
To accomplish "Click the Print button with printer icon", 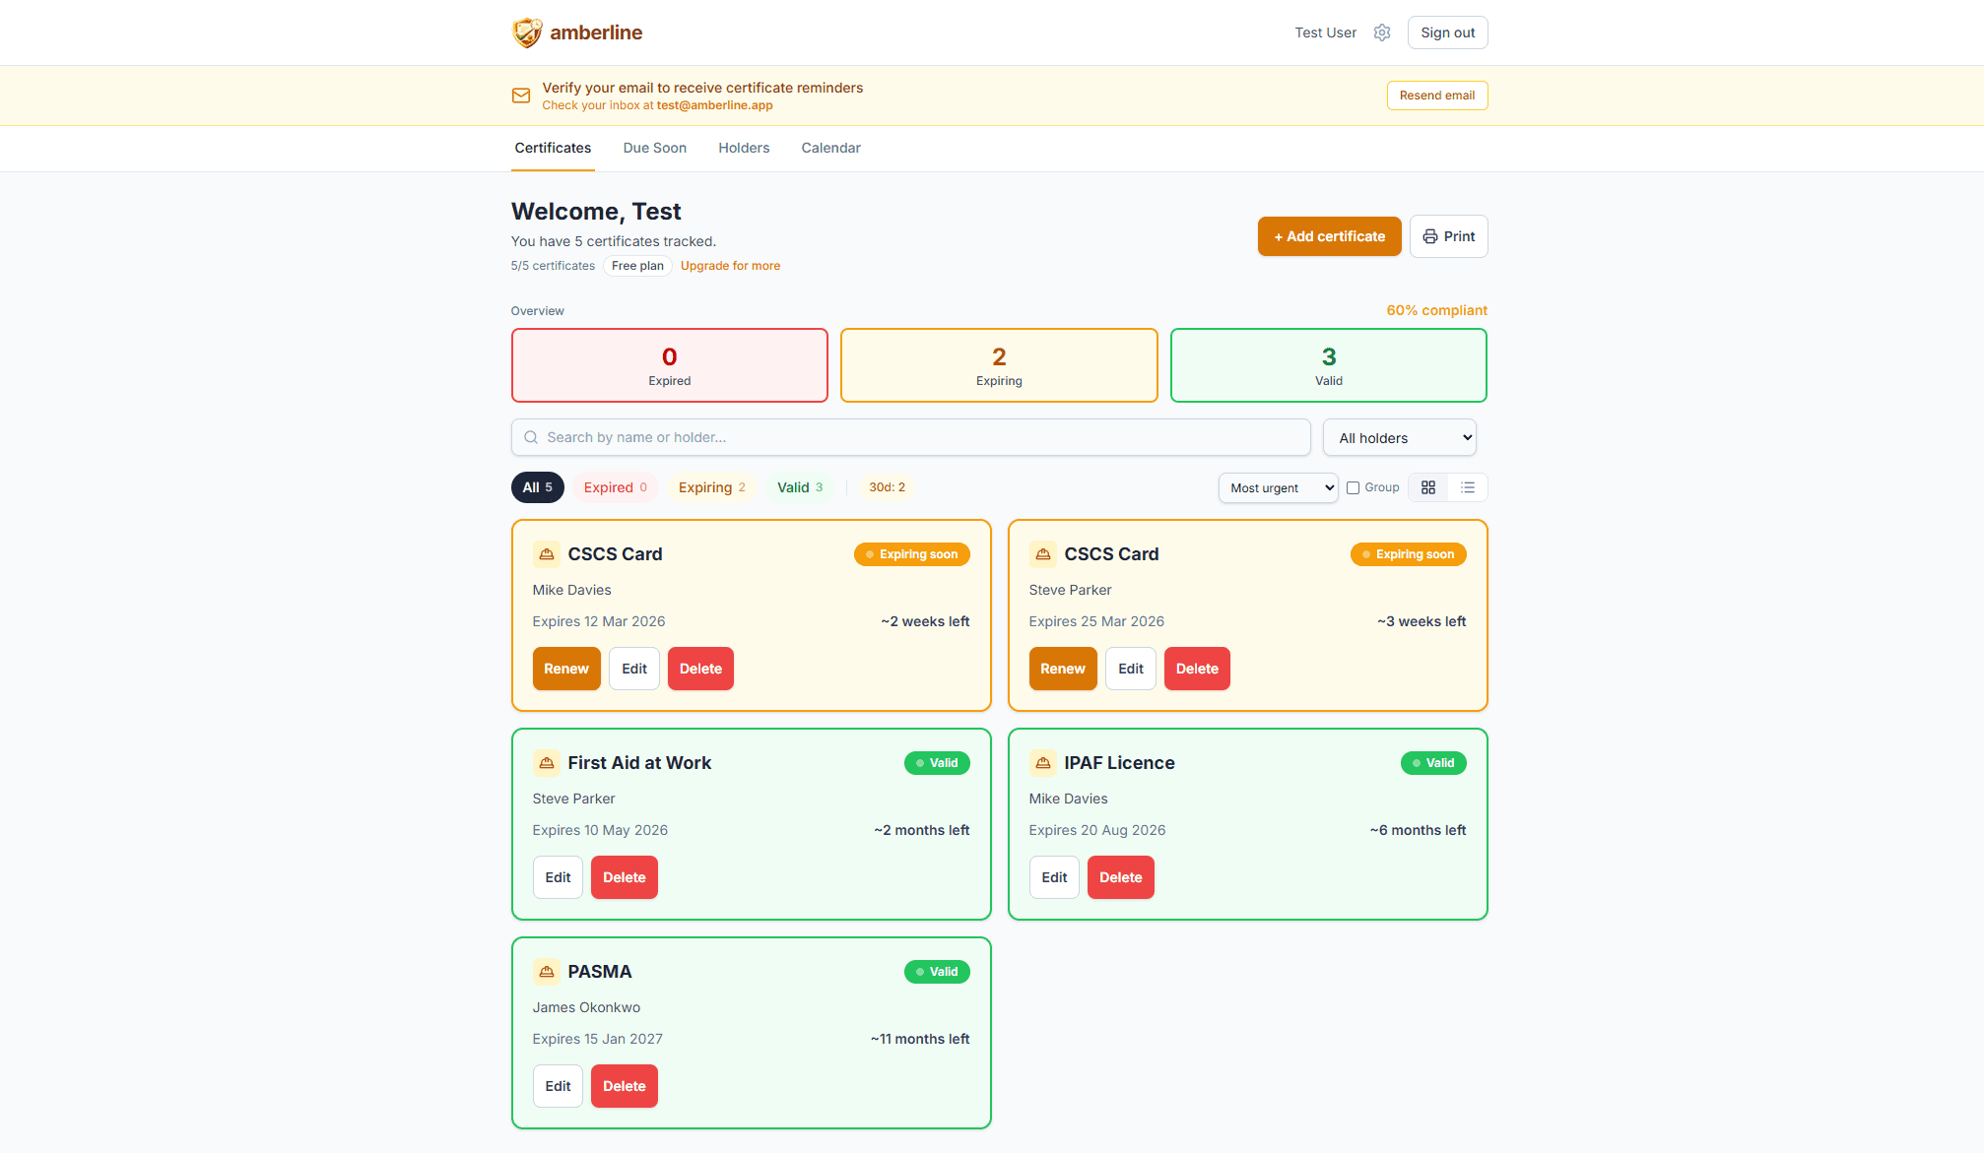I will click(x=1448, y=236).
